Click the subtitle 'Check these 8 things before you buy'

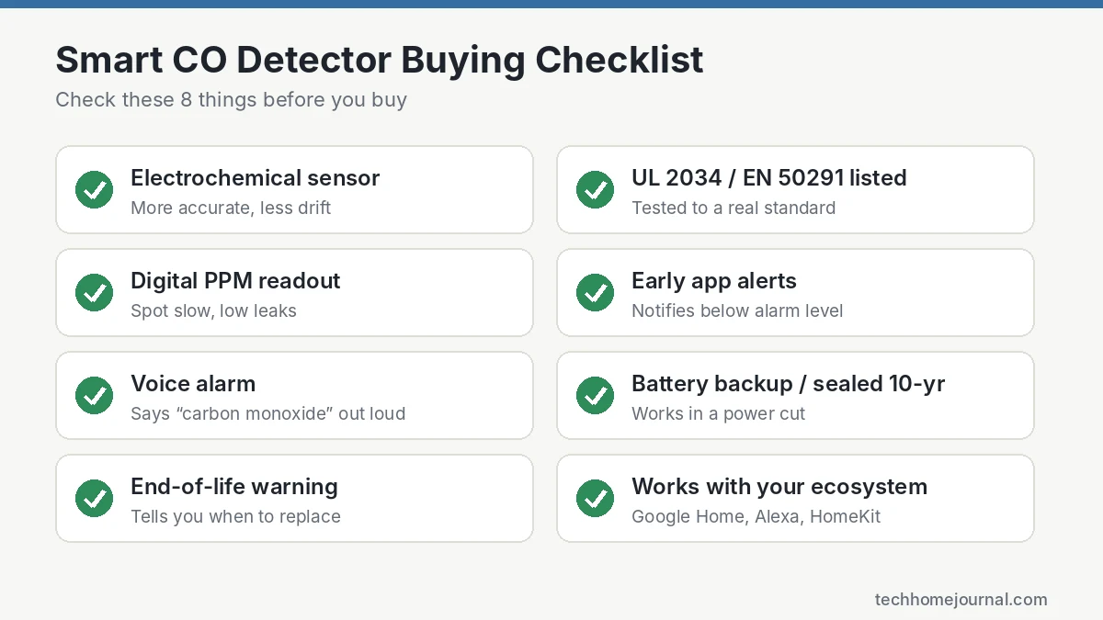[231, 99]
